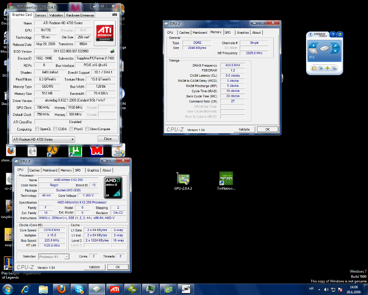Open Daemon Tools wrench settings
The image size is (368, 295).
click(335, 46)
